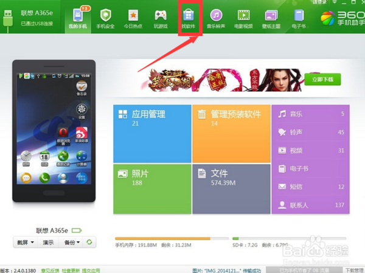Click the version 2.4.0.1380 text
Screen dimensions: 365x273
18,271
